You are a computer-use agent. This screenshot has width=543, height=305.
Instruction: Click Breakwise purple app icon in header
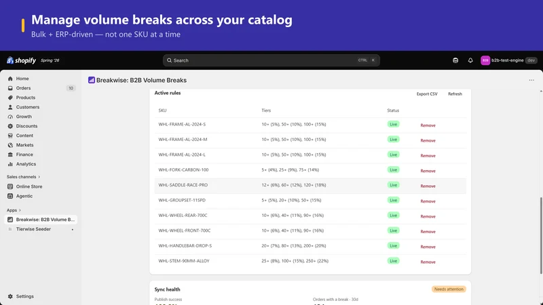click(92, 80)
